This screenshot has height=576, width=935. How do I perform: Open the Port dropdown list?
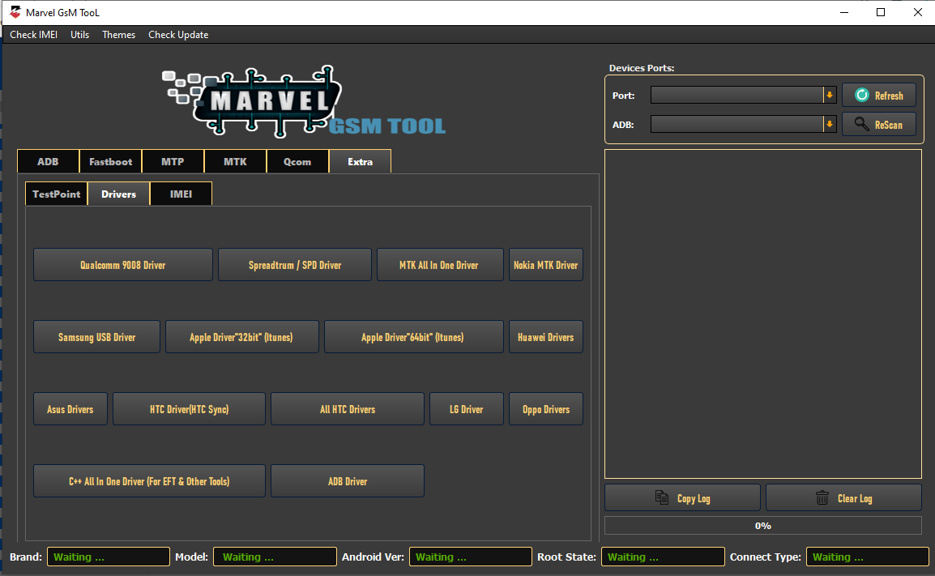829,95
